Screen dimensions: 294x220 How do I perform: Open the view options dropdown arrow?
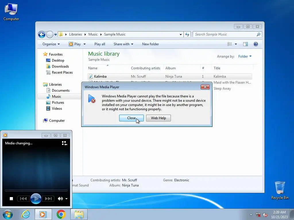[236, 44]
